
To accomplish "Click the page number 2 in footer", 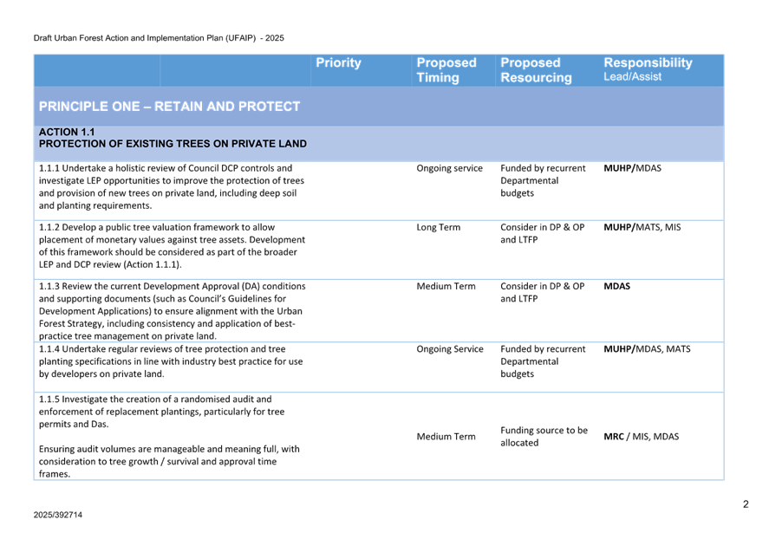I will tap(745, 504).
